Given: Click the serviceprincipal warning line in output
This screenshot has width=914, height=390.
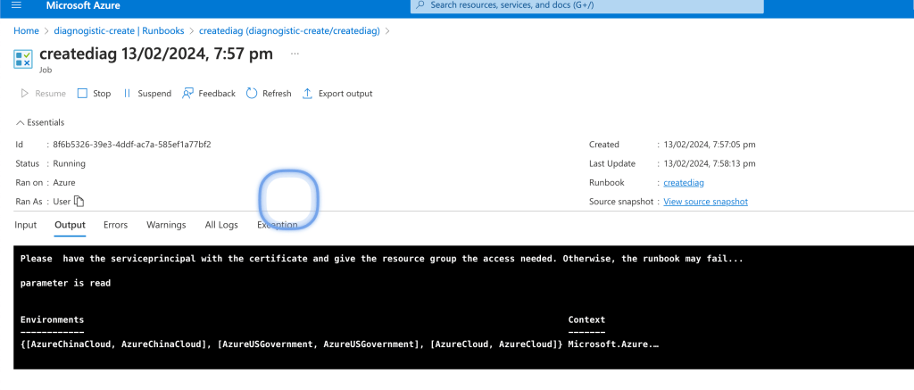Looking at the screenshot, I should click(x=382, y=258).
